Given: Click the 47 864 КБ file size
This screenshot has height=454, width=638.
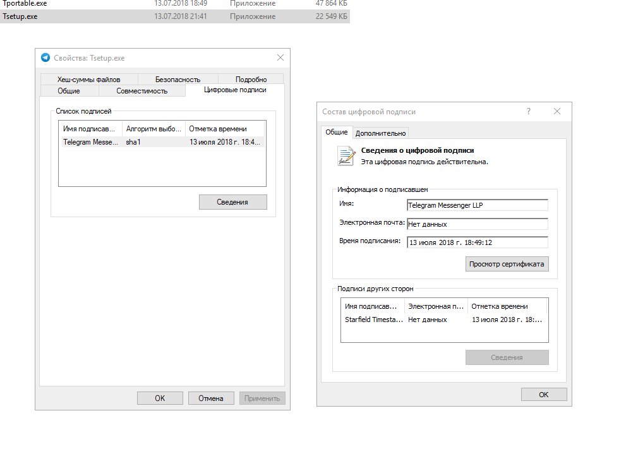Looking at the screenshot, I should point(331,4).
